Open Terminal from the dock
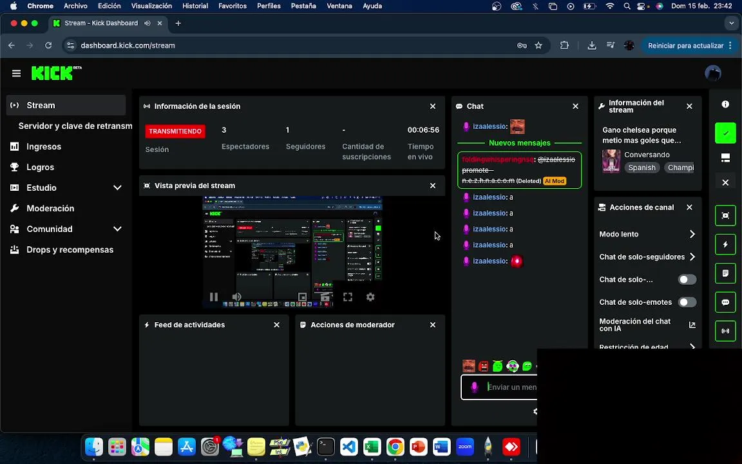 pos(325,447)
